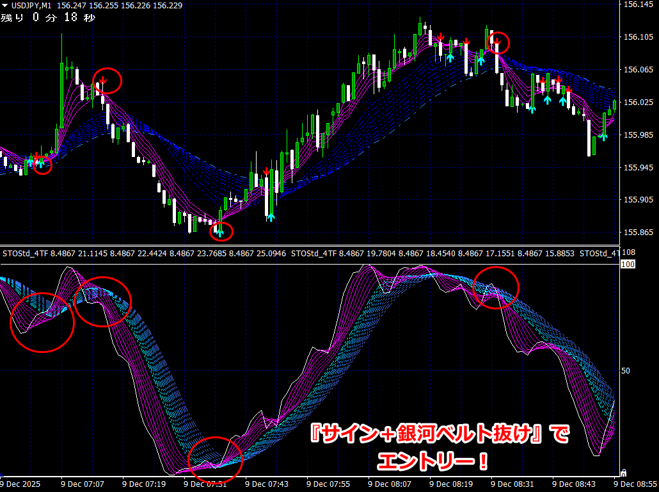This screenshot has height=492, width=659.
Task: Click the rightmost cyan buy arrow near 155.985
Action: tap(603, 136)
